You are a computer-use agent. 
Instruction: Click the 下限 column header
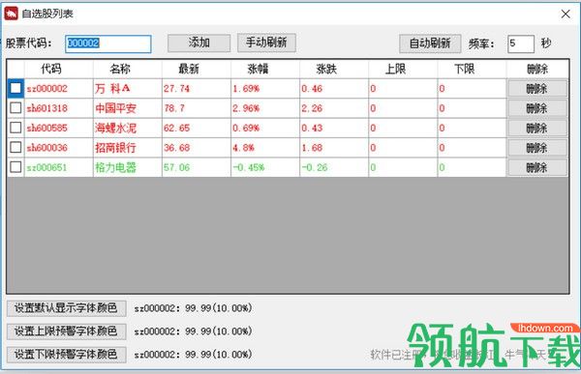pyautogui.click(x=472, y=69)
